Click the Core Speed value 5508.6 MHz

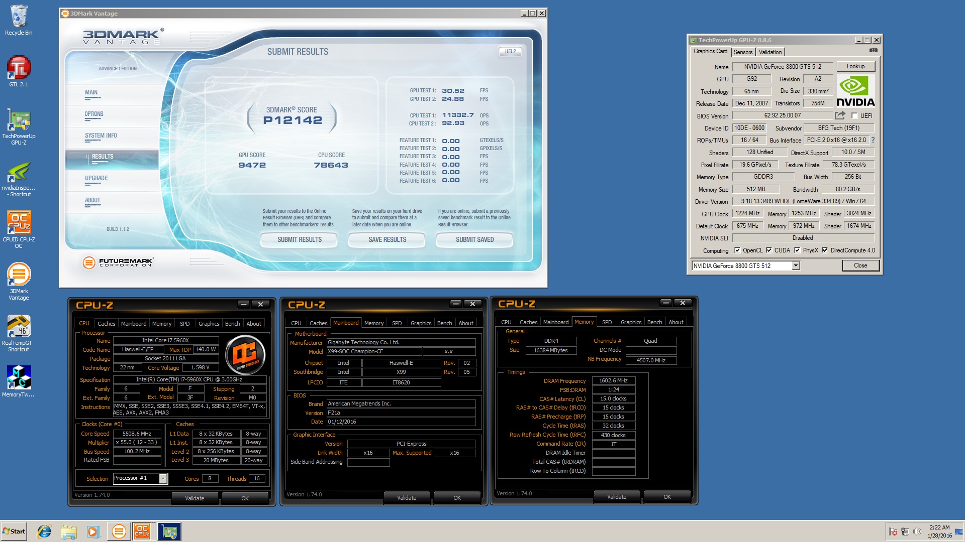pos(137,434)
